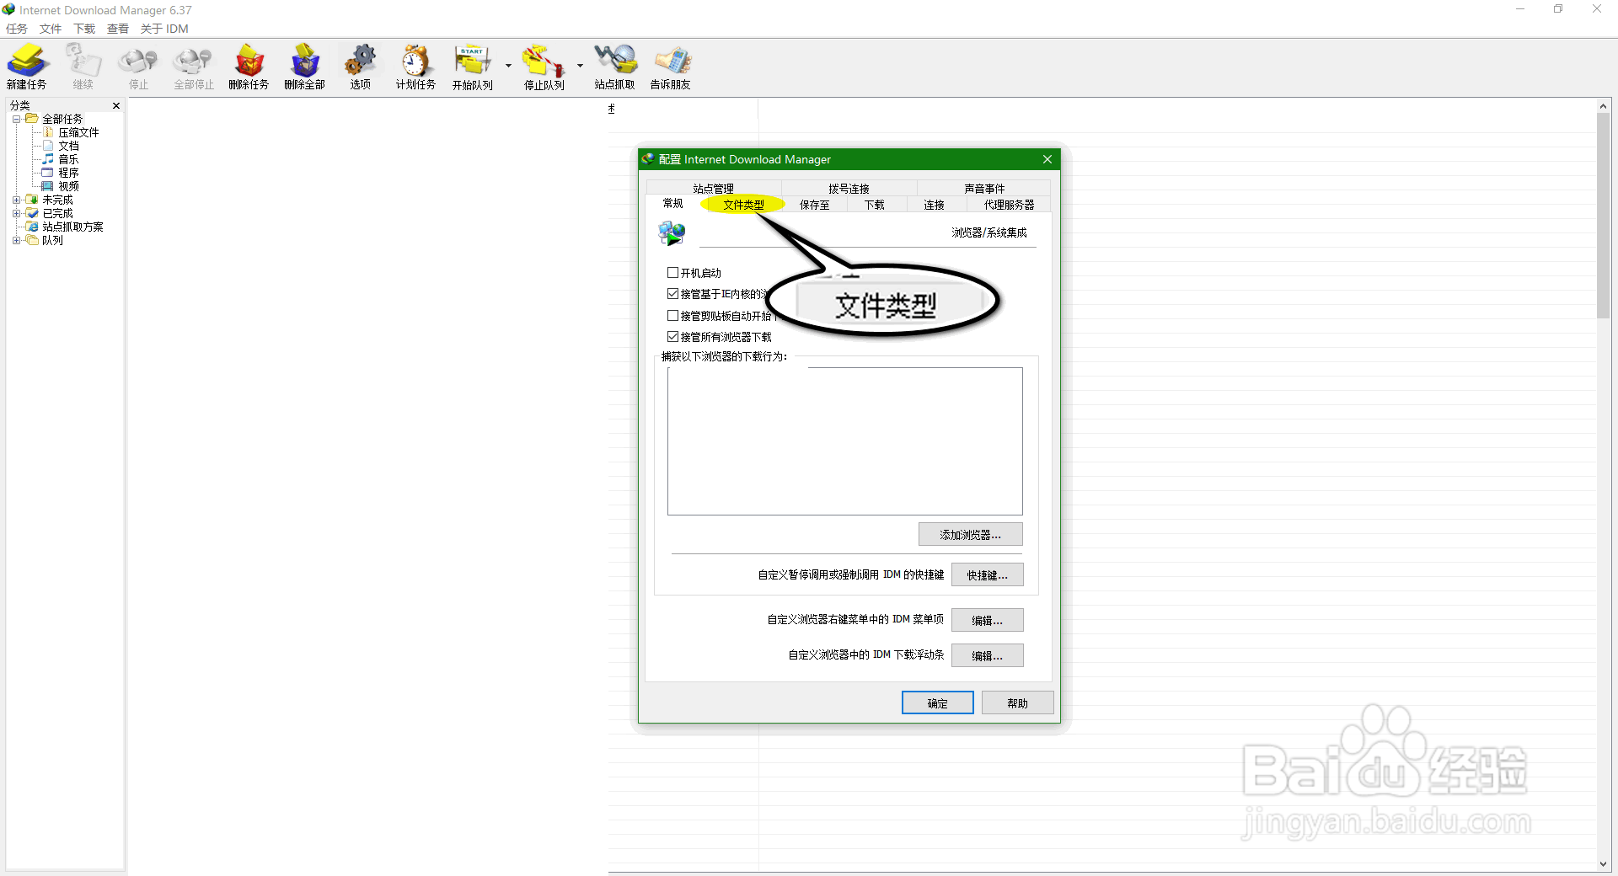Expand the 未完成 tree node
This screenshot has width=1618, height=876.
point(16,200)
